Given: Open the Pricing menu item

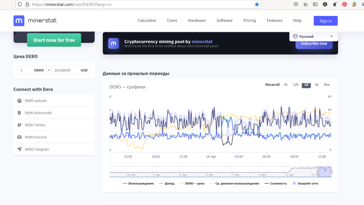Looking at the screenshot, I should [x=250, y=20].
